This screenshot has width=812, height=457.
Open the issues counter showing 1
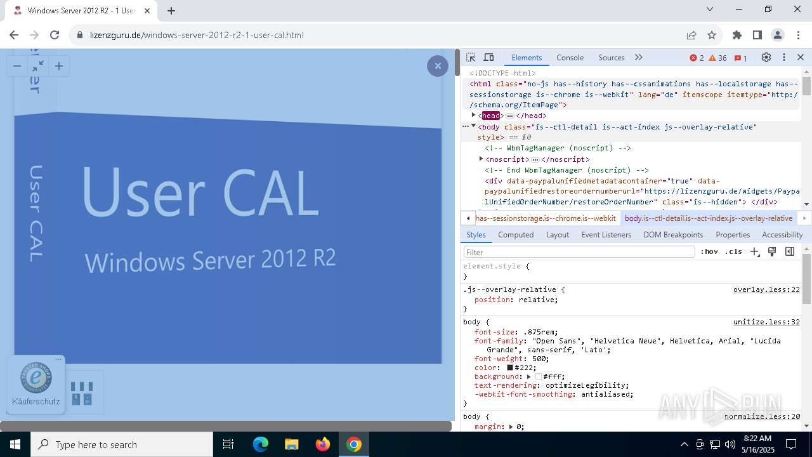(x=740, y=58)
